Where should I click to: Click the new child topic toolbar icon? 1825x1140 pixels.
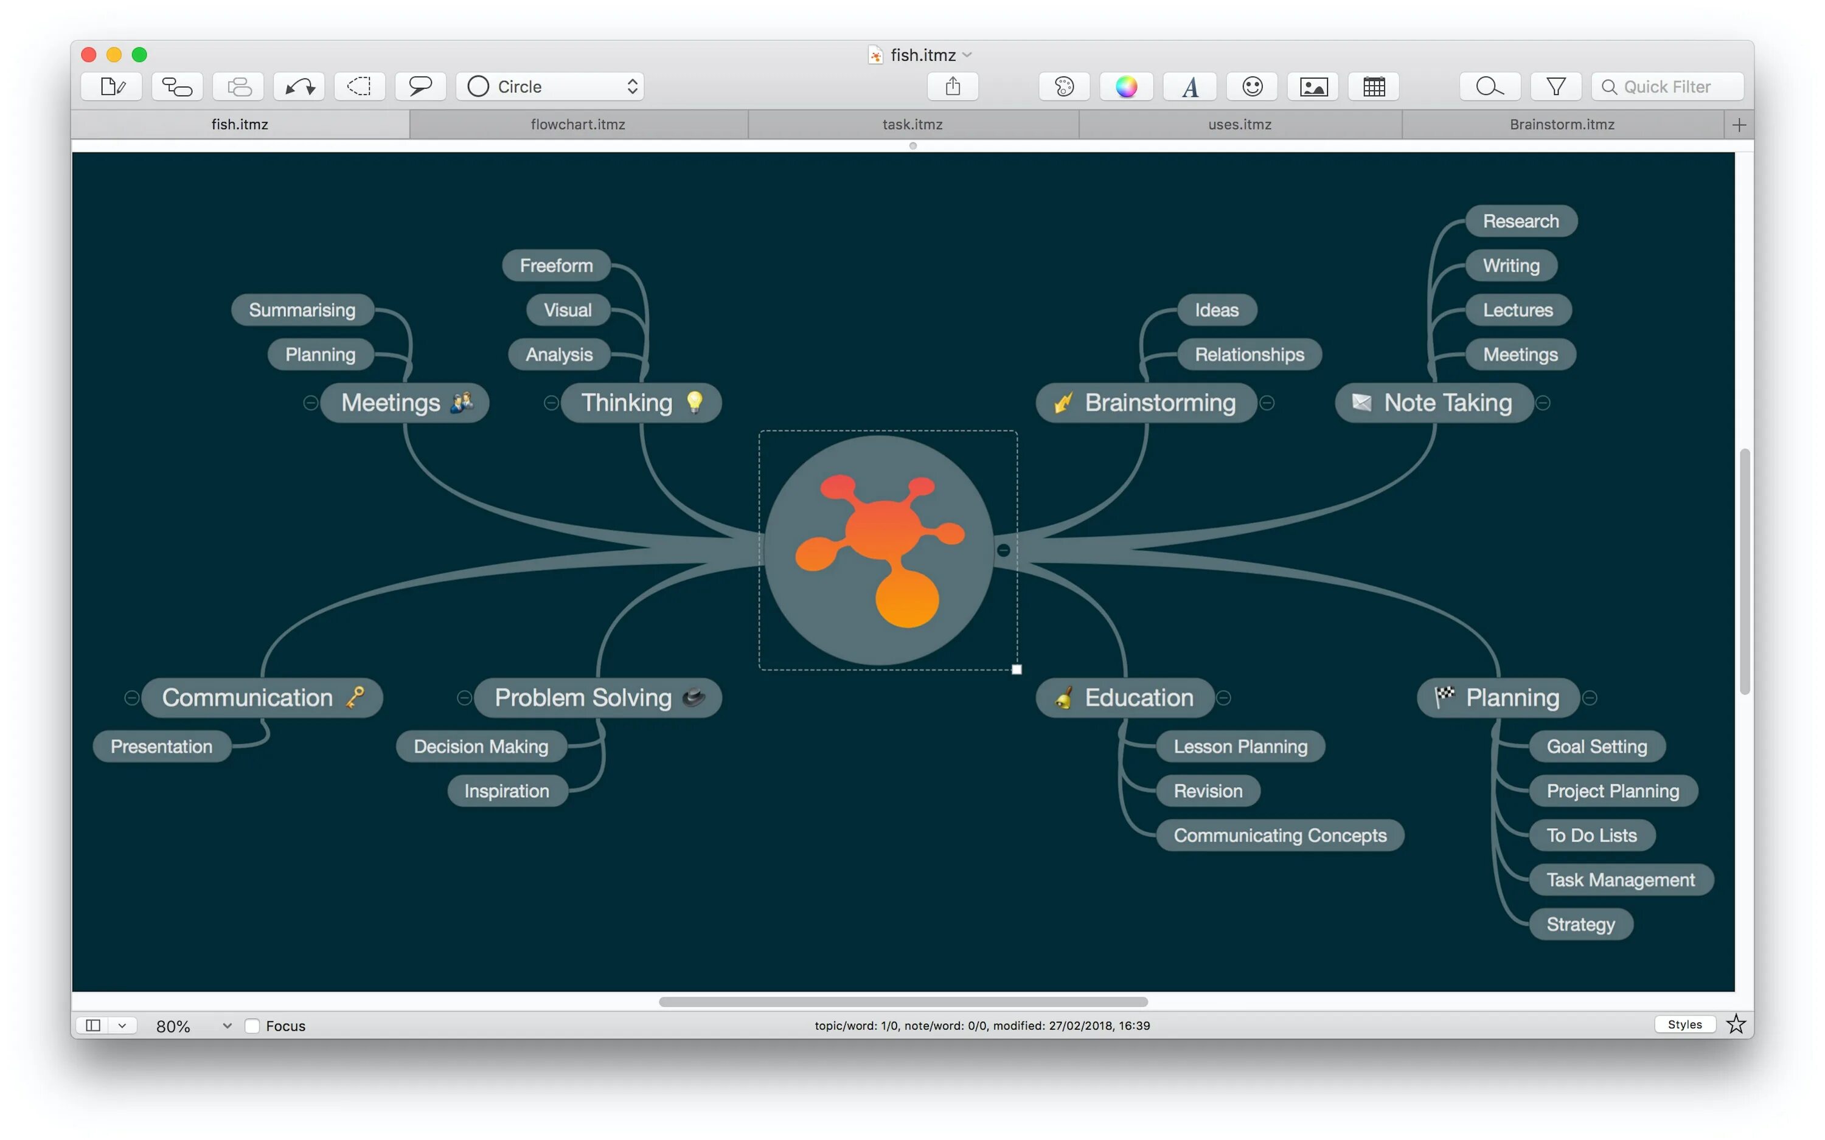click(x=177, y=87)
